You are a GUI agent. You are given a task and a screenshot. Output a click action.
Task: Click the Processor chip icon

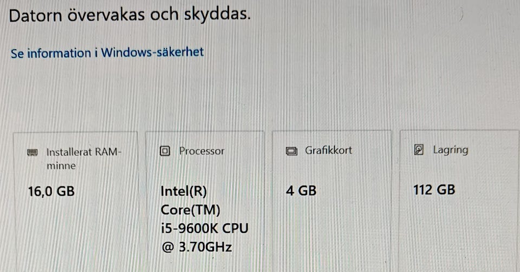coord(165,151)
